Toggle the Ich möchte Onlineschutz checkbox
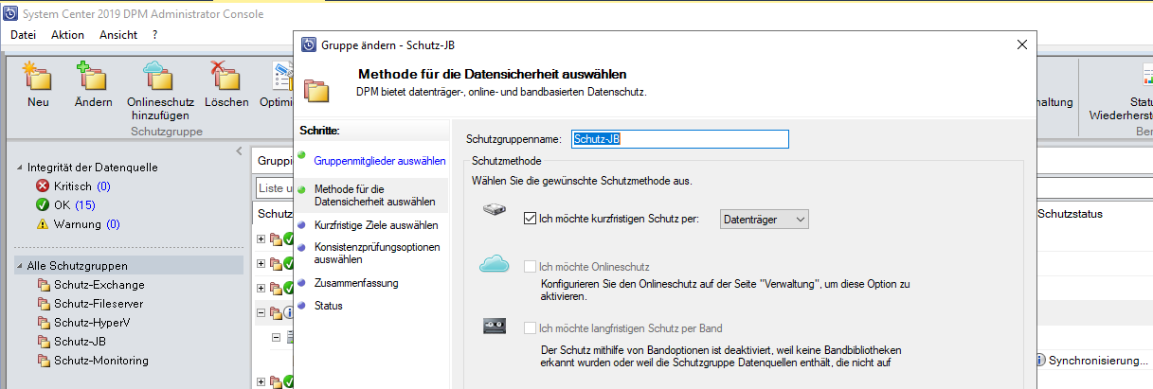This screenshot has width=1153, height=389. (530, 267)
